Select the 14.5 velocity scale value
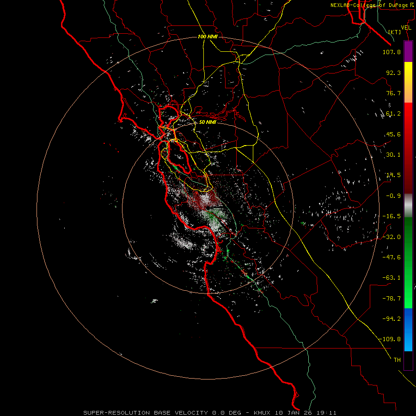The height and width of the screenshot is (416, 416). pyautogui.click(x=393, y=175)
